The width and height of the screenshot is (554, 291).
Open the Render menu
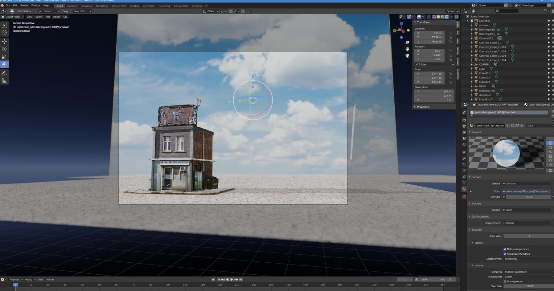tap(24, 5)
